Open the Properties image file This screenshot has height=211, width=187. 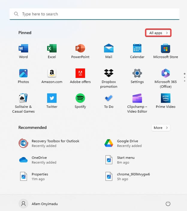pos(34,177)
